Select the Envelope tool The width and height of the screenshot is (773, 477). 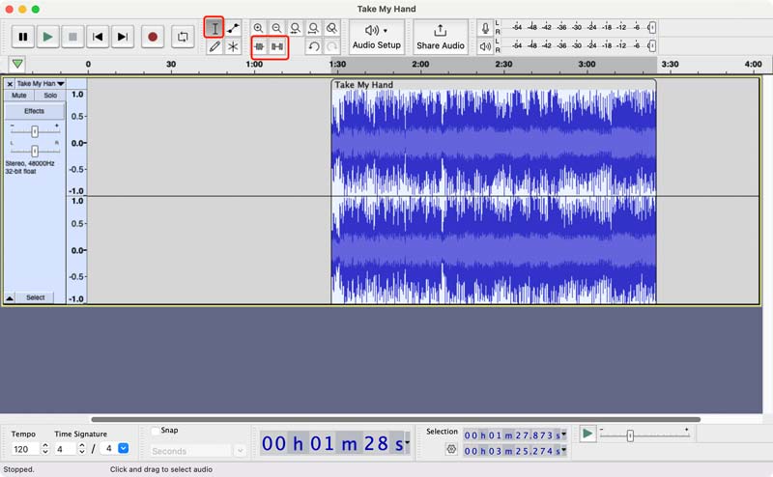pyautogui.click(x=233, y=28)
